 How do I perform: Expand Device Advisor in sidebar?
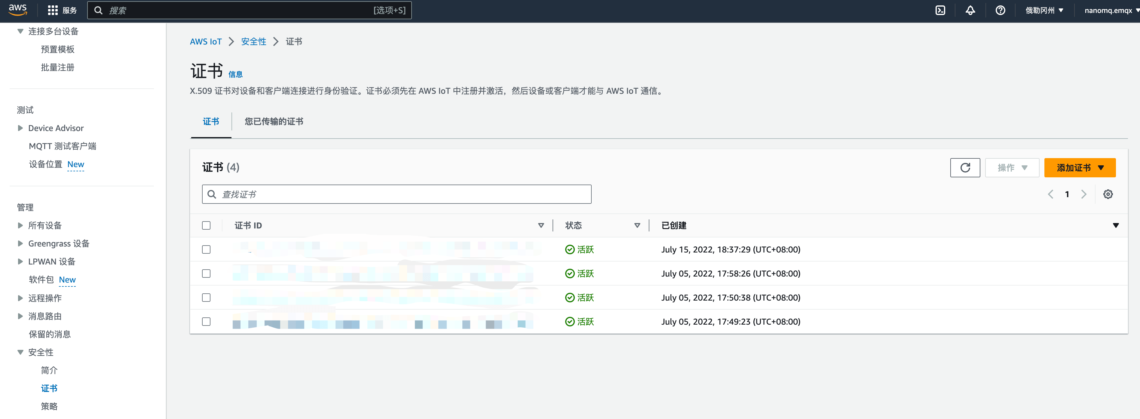20,128
